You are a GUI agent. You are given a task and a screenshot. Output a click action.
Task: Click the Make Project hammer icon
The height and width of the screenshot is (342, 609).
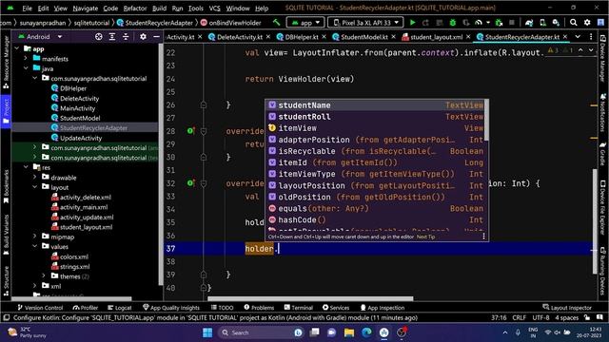tap(276, 23)
